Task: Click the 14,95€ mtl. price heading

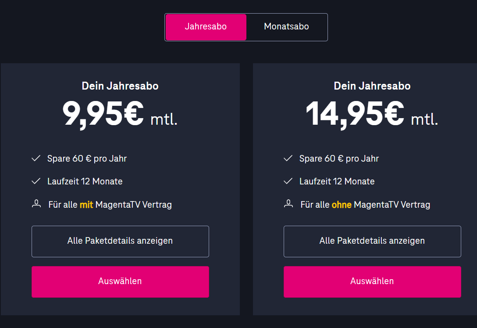Action: pos(372,115)
